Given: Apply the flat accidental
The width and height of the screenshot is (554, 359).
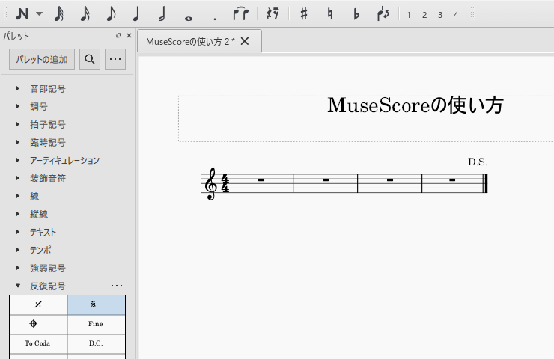Looking at the screenshot, I should point(356,14).
